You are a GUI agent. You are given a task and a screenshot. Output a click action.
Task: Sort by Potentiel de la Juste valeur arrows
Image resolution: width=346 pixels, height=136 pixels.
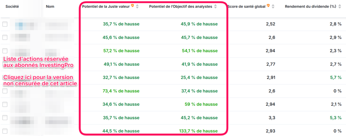click(137, 6)
